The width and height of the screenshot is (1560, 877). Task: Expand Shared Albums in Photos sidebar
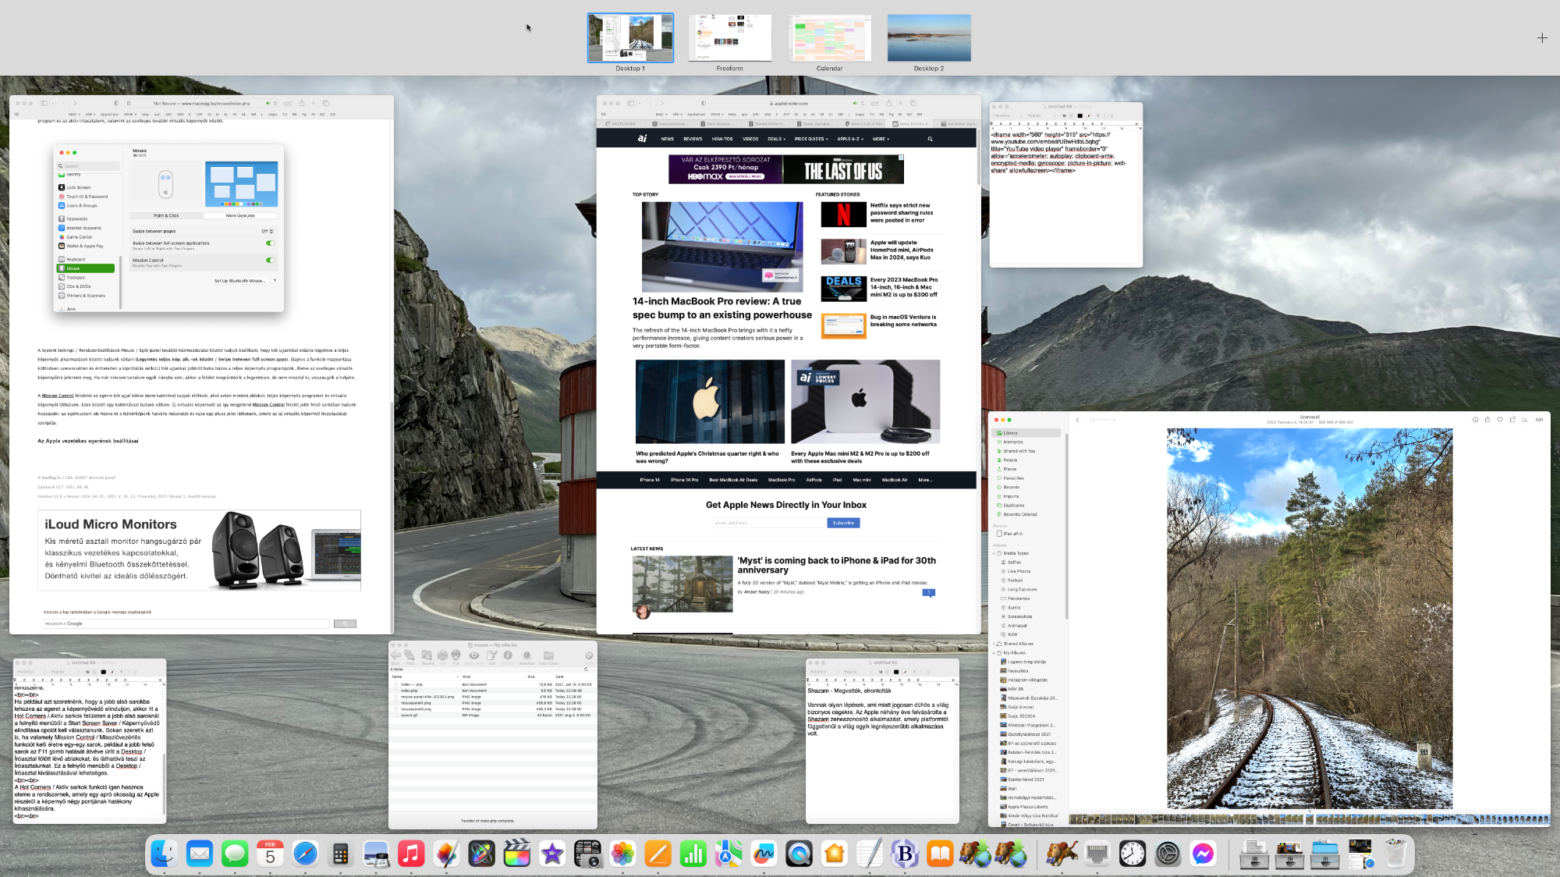click(994, 644)
